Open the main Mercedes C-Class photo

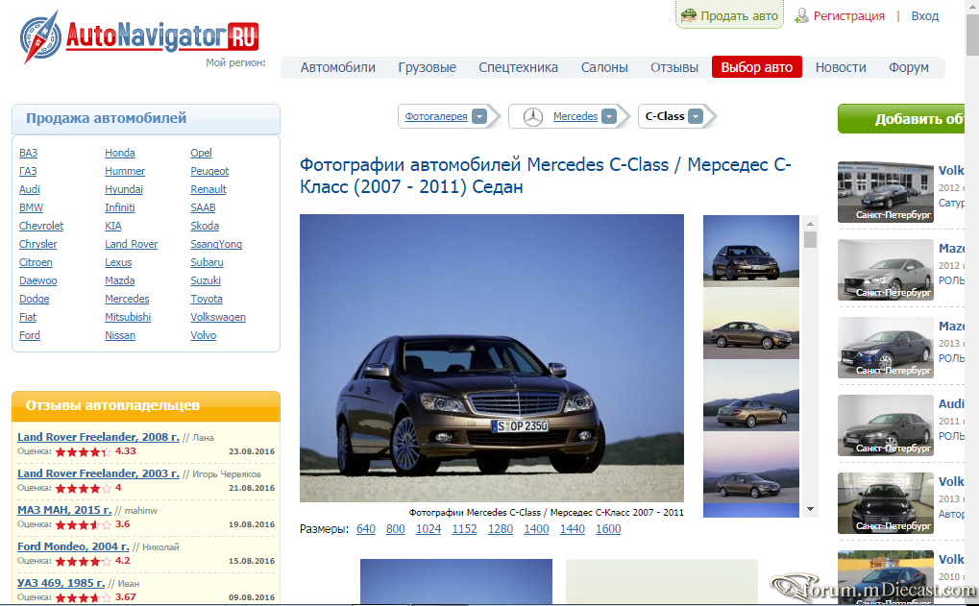[492, 358]
